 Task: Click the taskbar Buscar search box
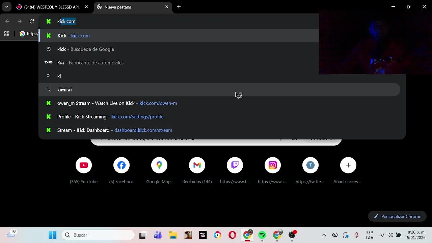pos(98,235)
